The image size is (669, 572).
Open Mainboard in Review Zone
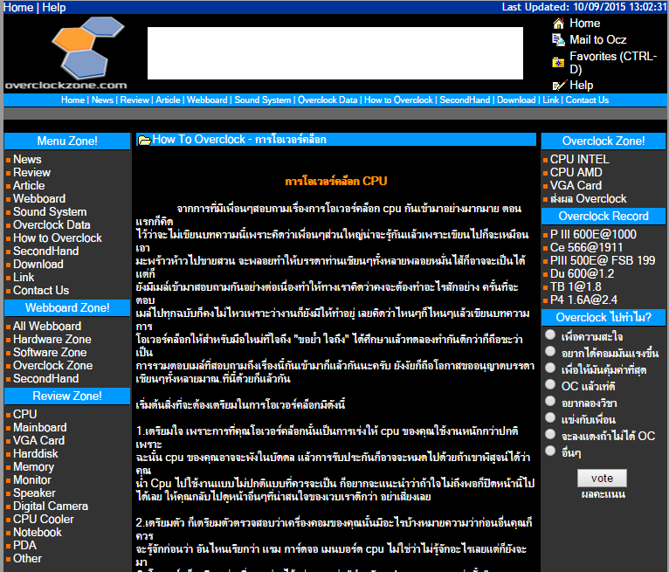(x=39, y=427)
